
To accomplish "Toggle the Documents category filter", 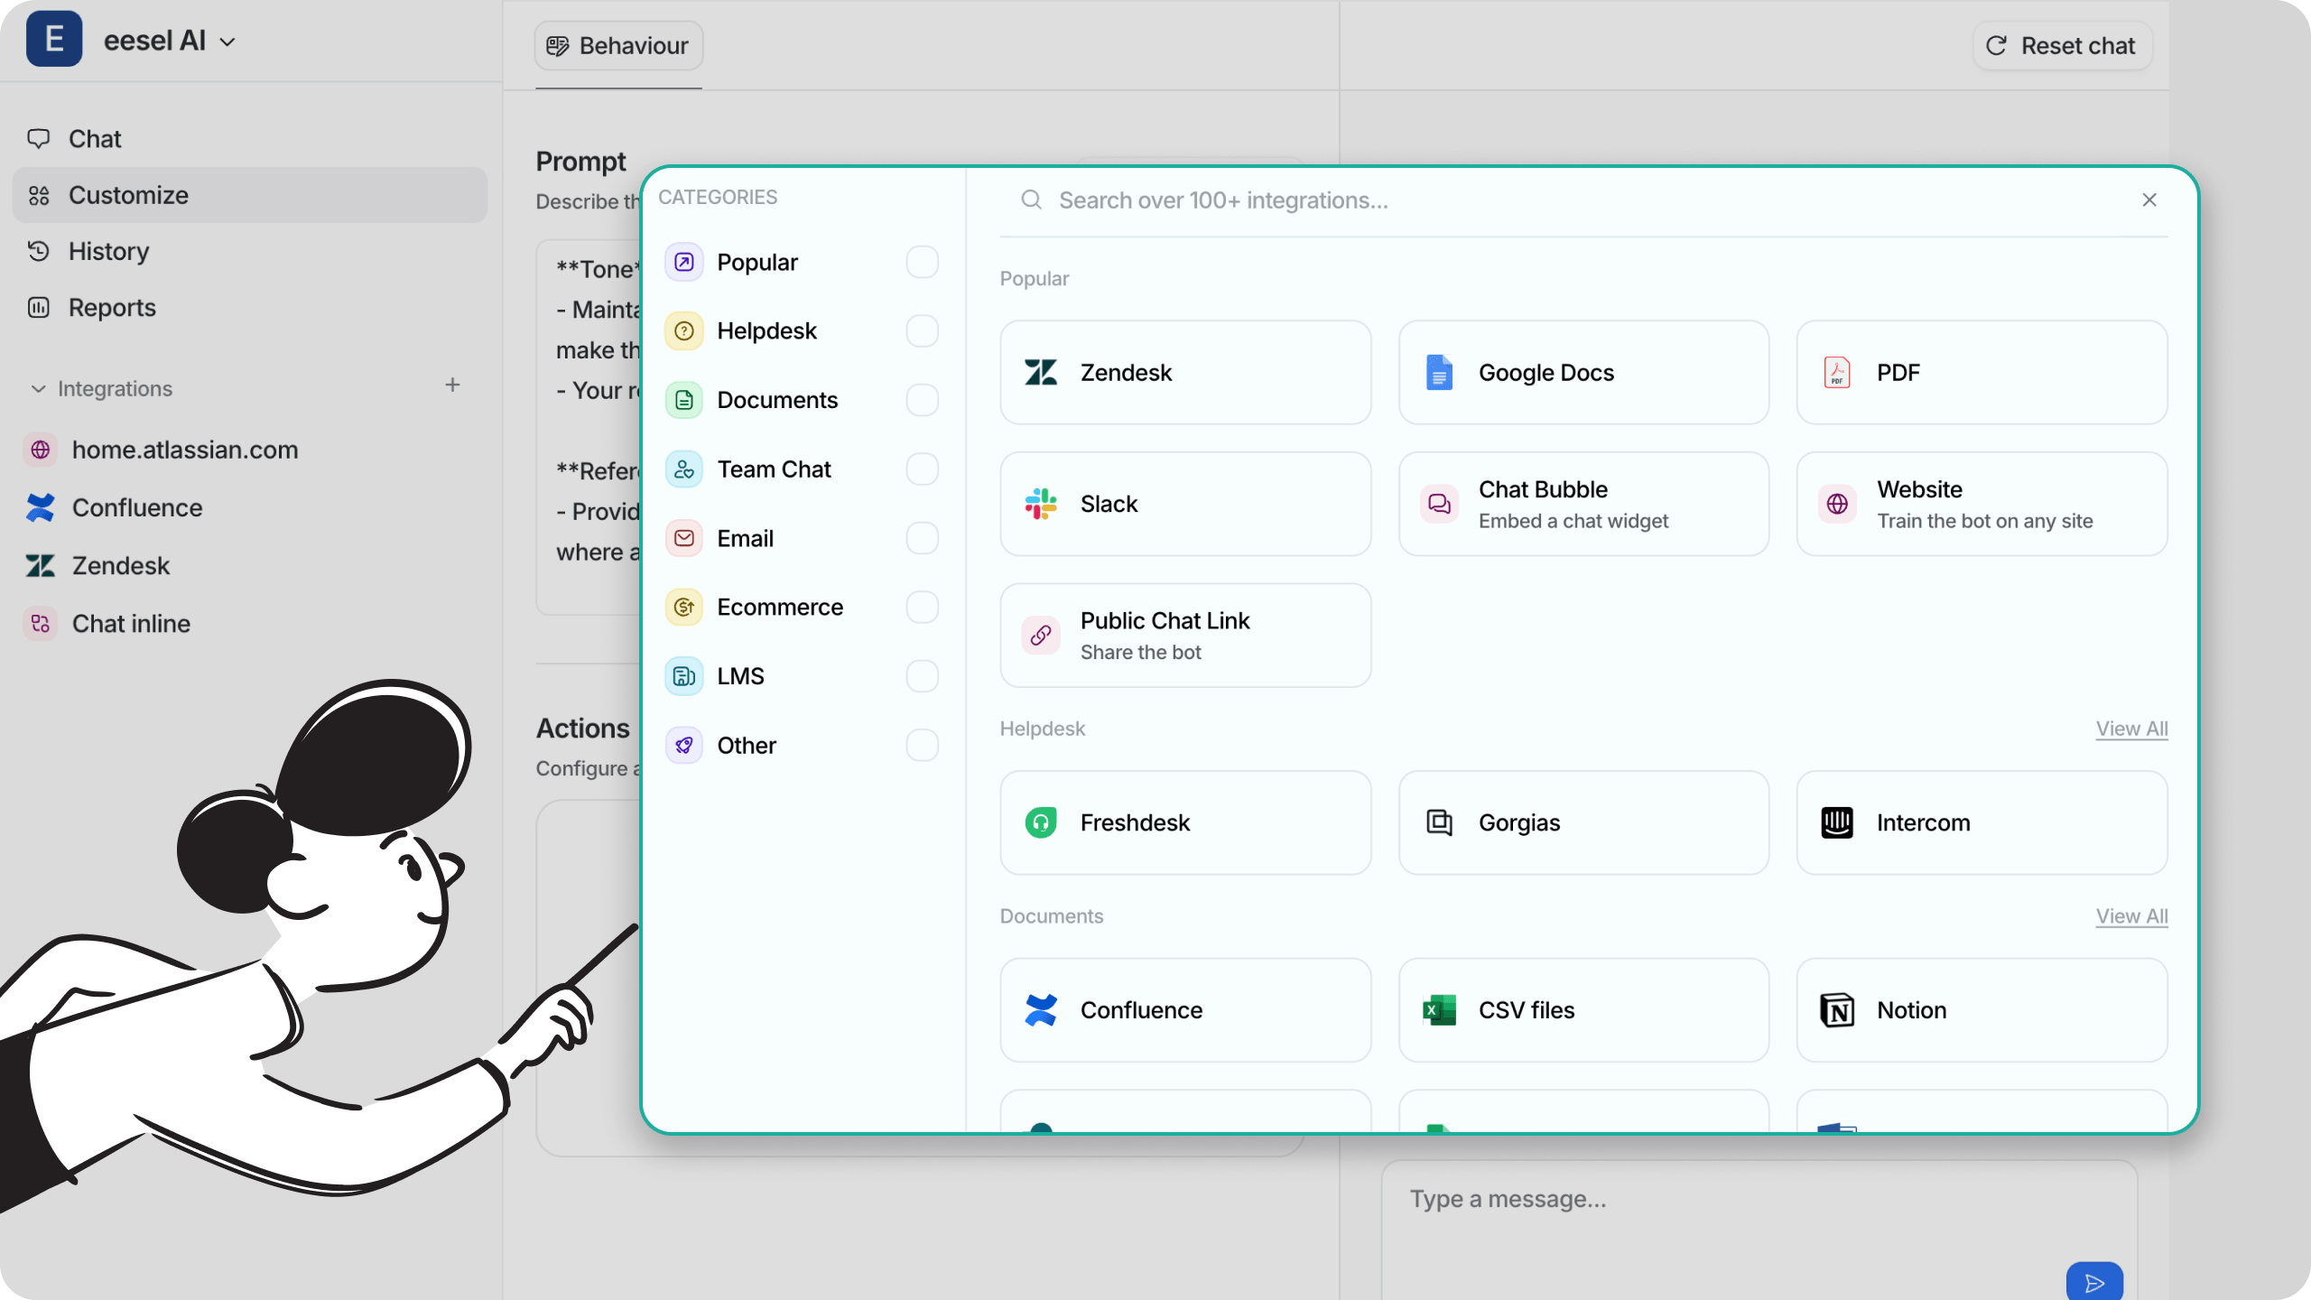I will pos(921,400).
